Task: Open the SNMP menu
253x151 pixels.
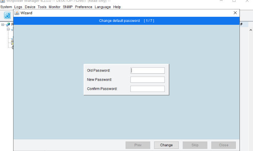Action: (68, 7)
